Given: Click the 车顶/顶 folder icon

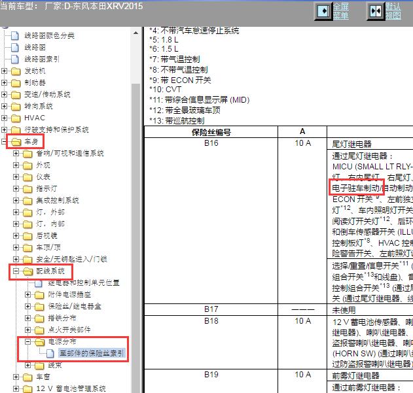Looking at the screenshot, I should (x=27, y=247).
